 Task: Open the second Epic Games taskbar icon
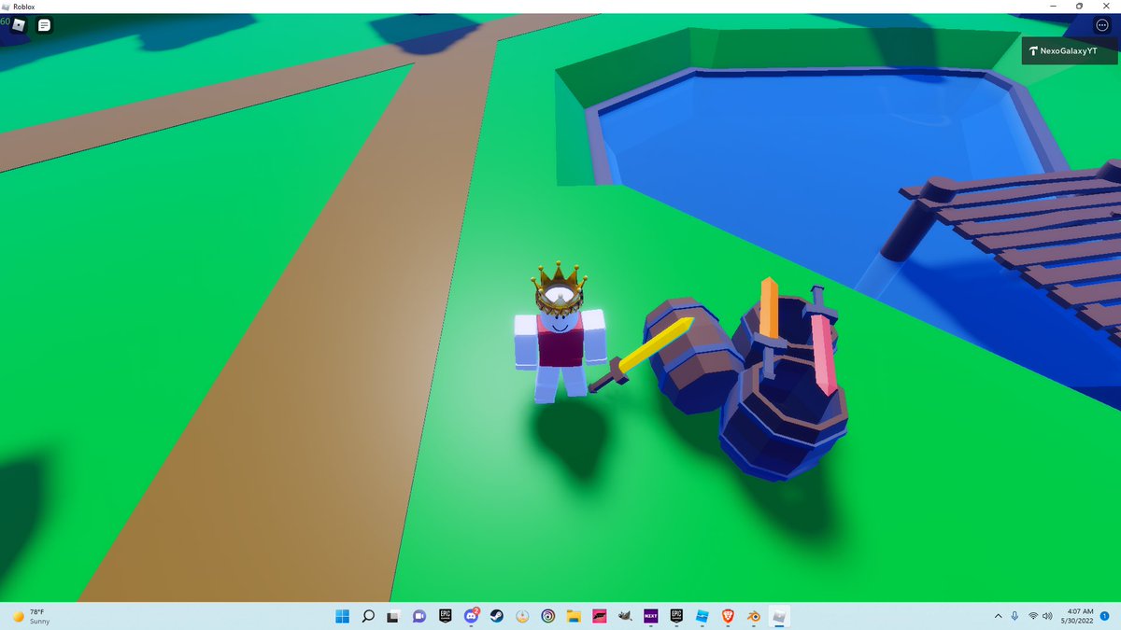click(677, 616)
